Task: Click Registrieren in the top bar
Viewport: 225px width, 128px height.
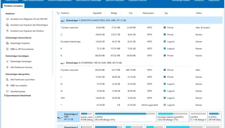Action: click(x=214, y=1)
